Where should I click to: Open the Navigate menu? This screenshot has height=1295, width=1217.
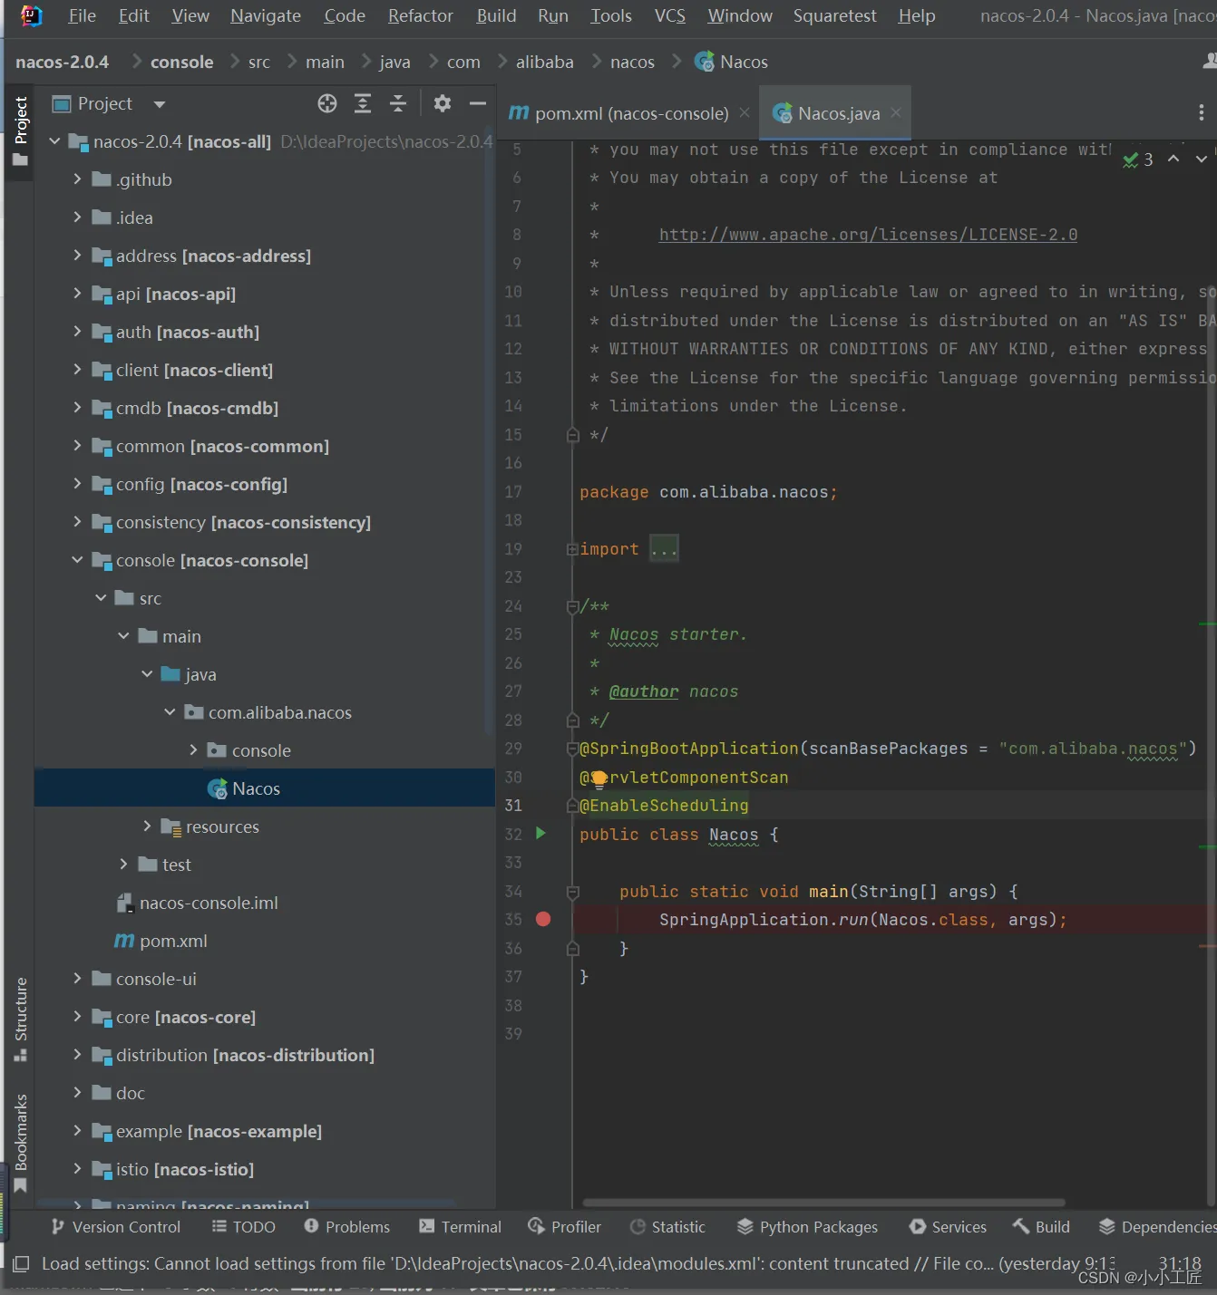tap(266, 15)
